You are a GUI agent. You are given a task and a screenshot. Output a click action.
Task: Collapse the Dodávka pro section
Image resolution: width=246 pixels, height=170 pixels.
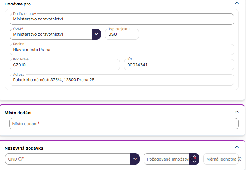[236, 3]
